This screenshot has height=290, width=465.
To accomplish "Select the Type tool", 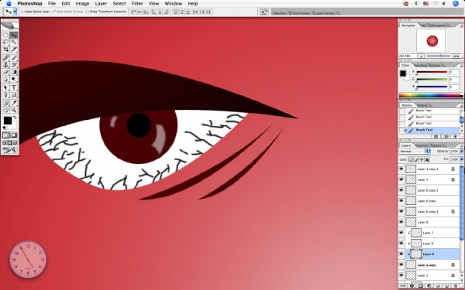I will point(14,87).
